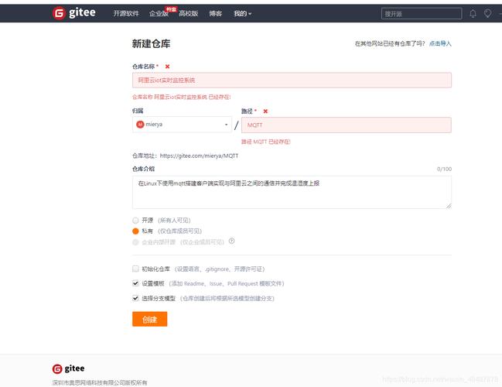This screenshot has width=502, height=387.
Task: Click the search box in the header
Action: coord(422,13)
